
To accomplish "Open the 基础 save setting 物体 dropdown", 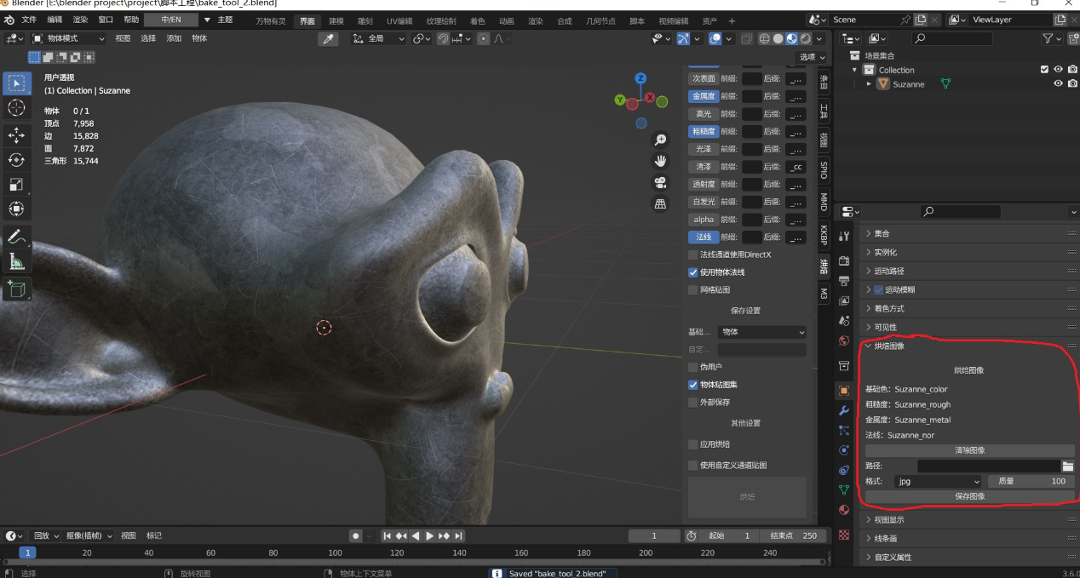I will [x=761, y=332].
